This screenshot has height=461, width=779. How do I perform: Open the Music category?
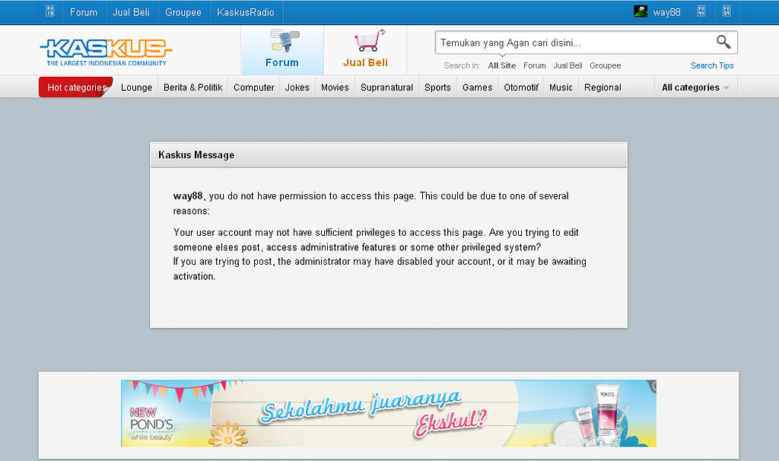pyautogui.click(x=561, y=87)
